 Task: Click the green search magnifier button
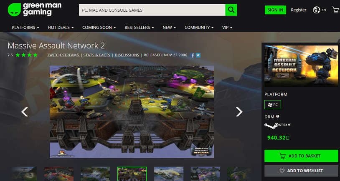[x=231, y=10]
